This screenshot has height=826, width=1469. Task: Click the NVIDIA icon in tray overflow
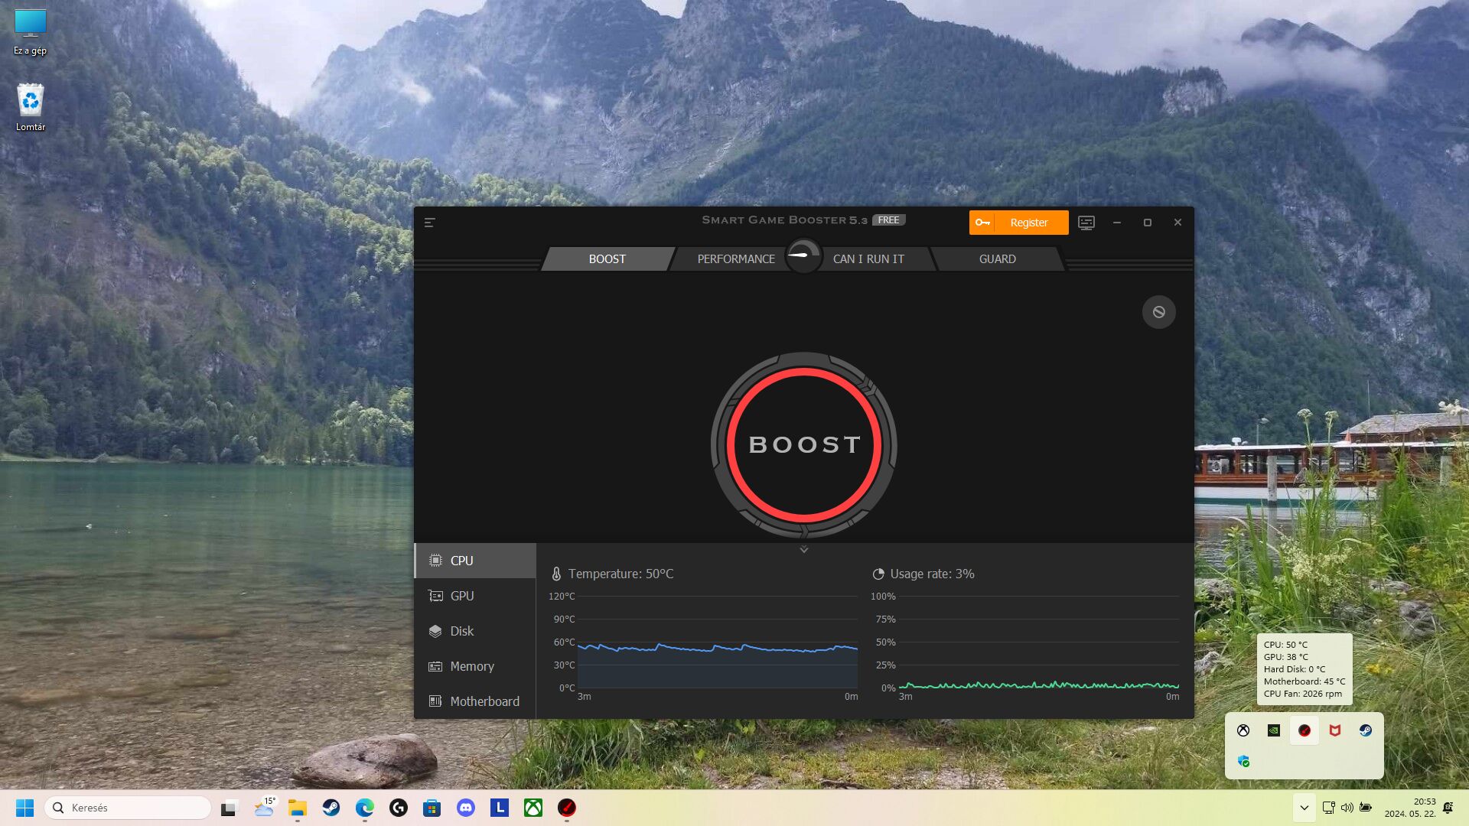pos(1273,730)
